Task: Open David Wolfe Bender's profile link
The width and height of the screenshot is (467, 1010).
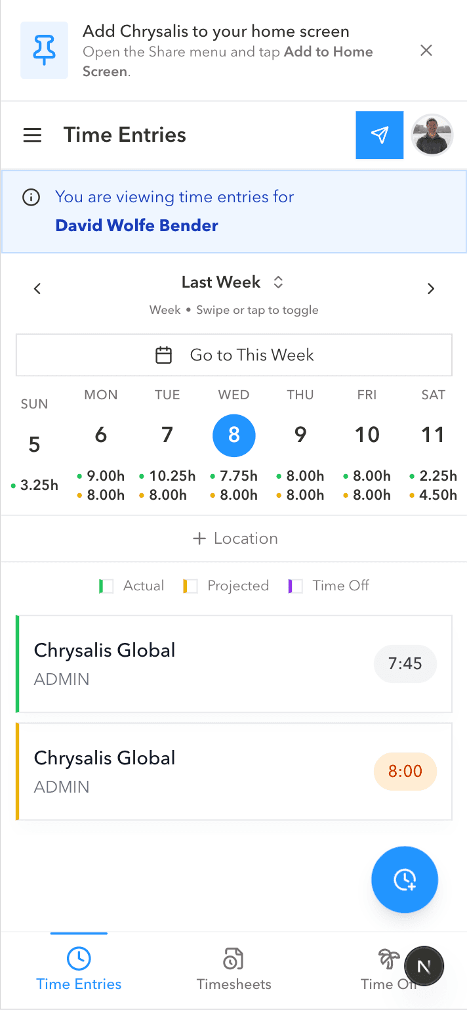Action: click(136, 225)
